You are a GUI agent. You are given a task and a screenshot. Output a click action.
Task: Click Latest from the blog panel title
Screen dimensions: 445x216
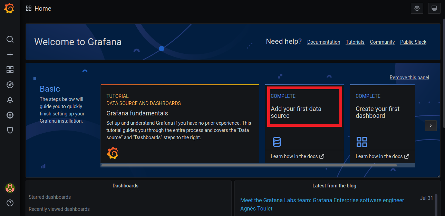click(x=334, y=186)
